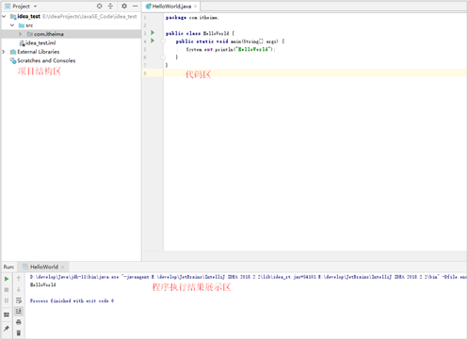Screen dimensions: 468x340
Task: Click the Up stack trace arrow
Action: [x=19, y=279]
